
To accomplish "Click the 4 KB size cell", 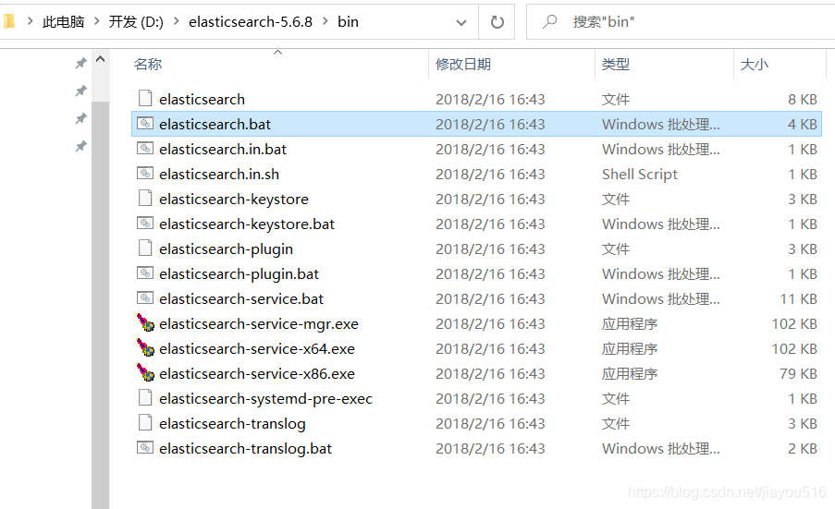I will (x=803, y=124).
